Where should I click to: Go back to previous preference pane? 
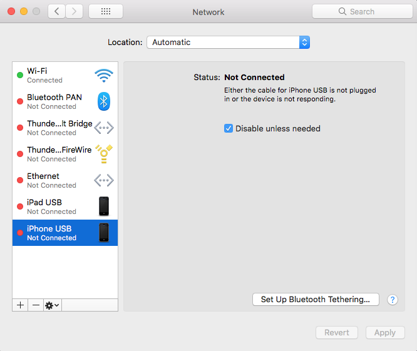coord(56,11)
